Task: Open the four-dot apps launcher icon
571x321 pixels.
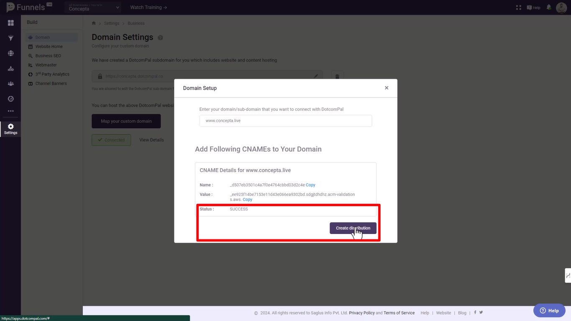Action: coord(519,8)
